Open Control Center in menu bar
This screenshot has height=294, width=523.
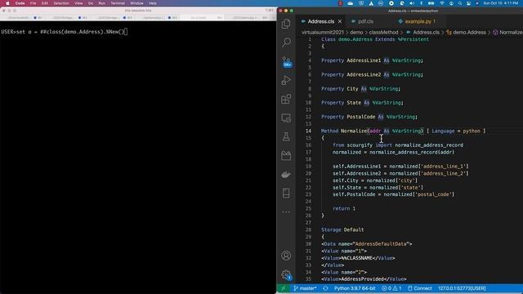468,3
